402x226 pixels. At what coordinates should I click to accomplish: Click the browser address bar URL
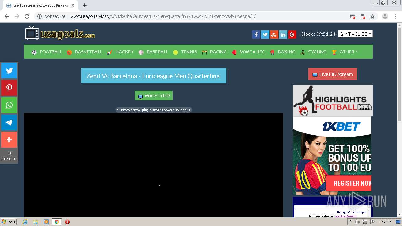tap(163, 16)
